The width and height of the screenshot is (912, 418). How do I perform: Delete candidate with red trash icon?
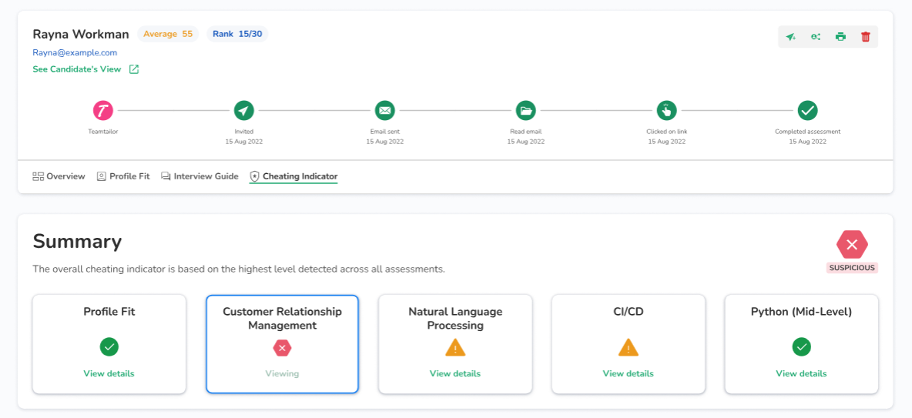click(x=865, y=37)
